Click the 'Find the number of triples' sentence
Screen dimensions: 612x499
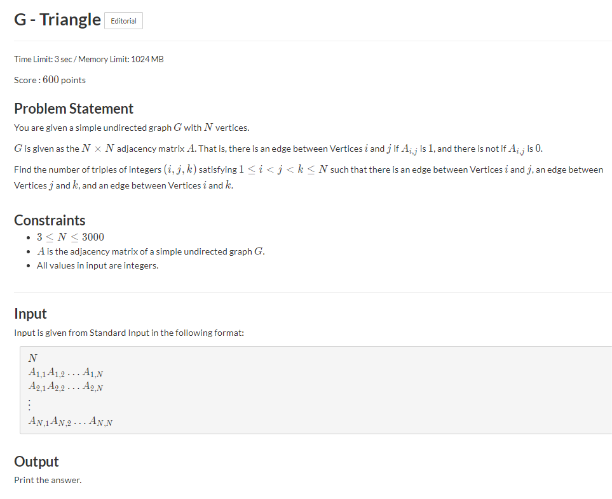click(x=309, y=177)
